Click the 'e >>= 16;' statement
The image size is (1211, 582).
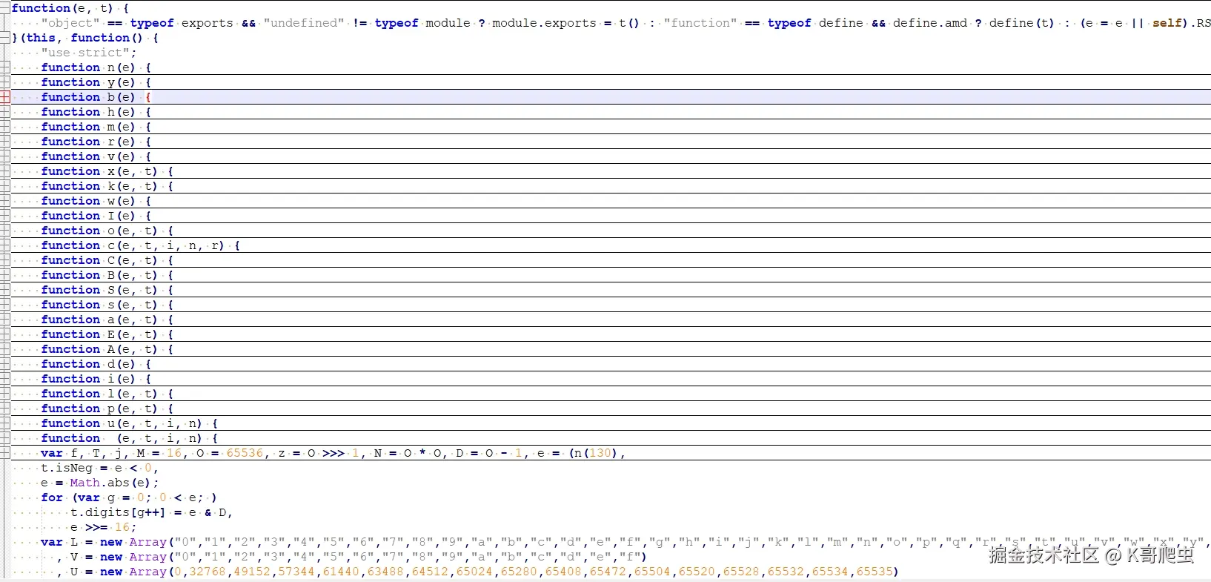(x=104, y=527)
